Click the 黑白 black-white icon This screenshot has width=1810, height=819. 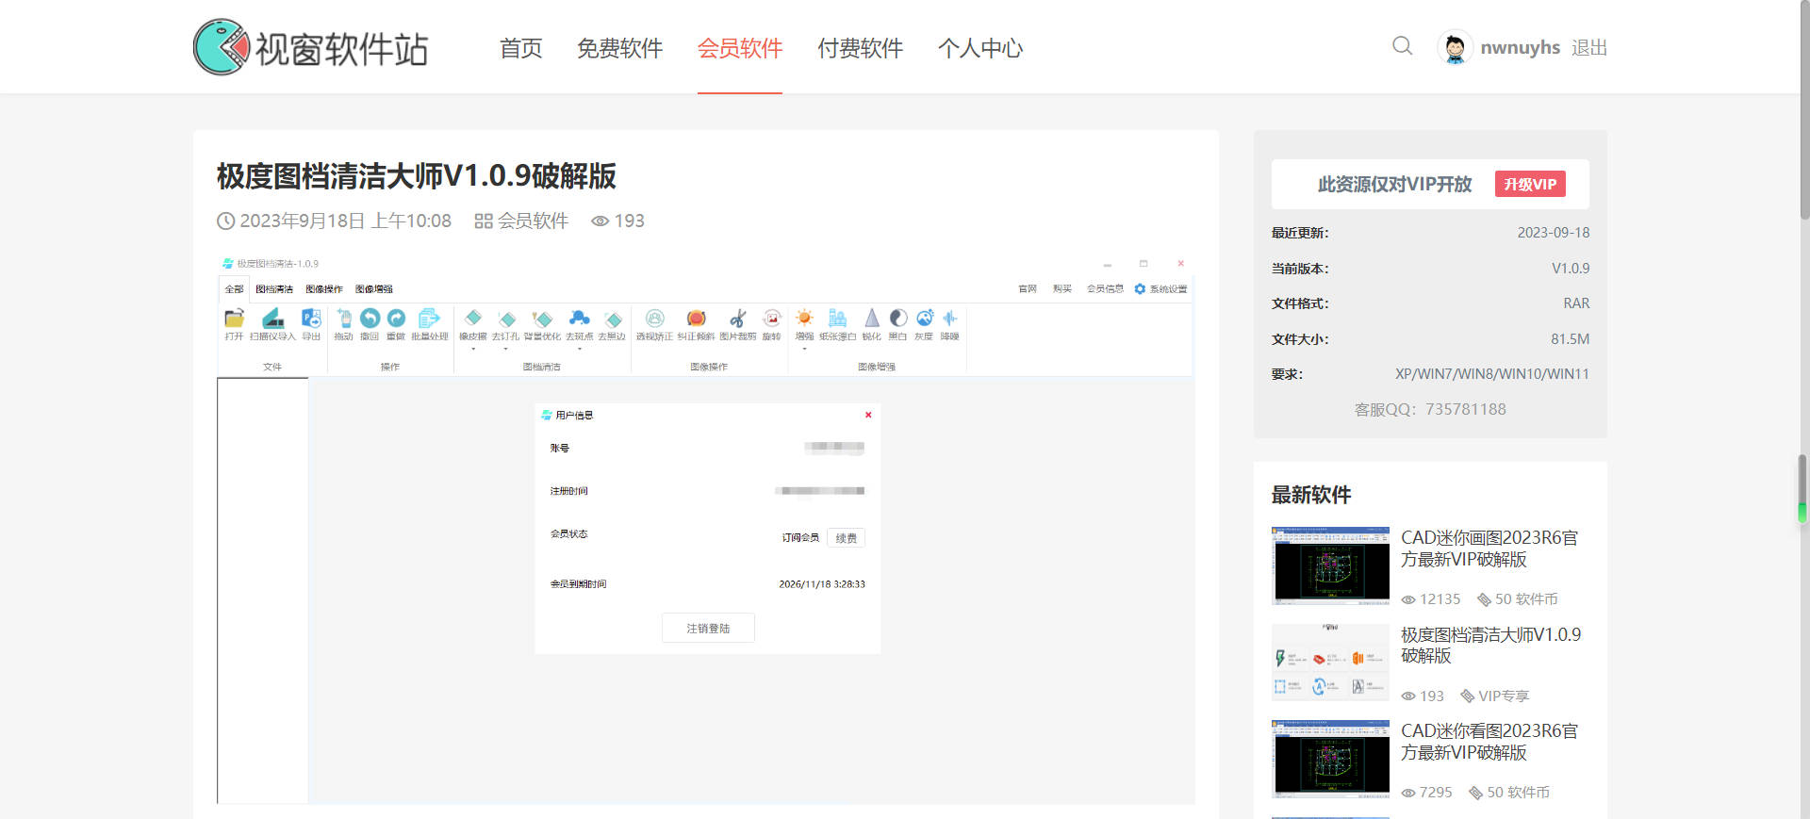click(898, 318)
